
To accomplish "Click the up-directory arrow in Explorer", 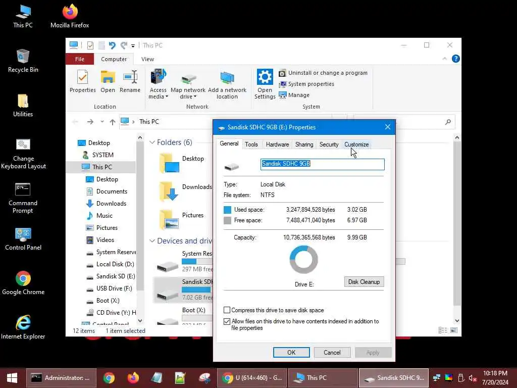I will 113,122.
